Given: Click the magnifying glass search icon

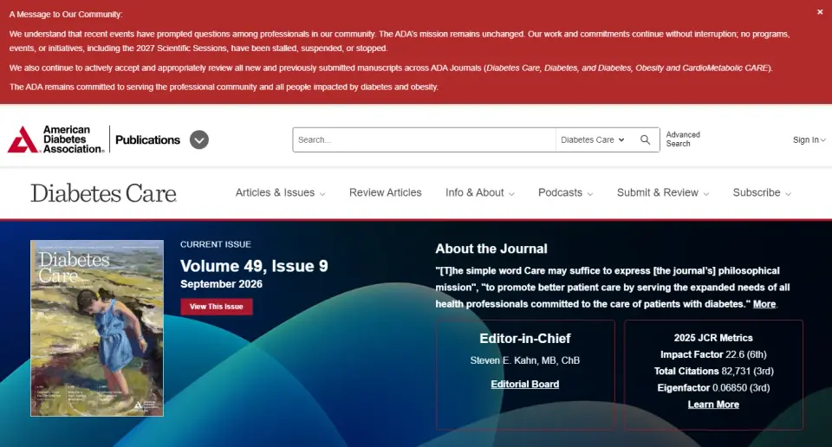Looking at the screenshot, I should tap(645, 139).
